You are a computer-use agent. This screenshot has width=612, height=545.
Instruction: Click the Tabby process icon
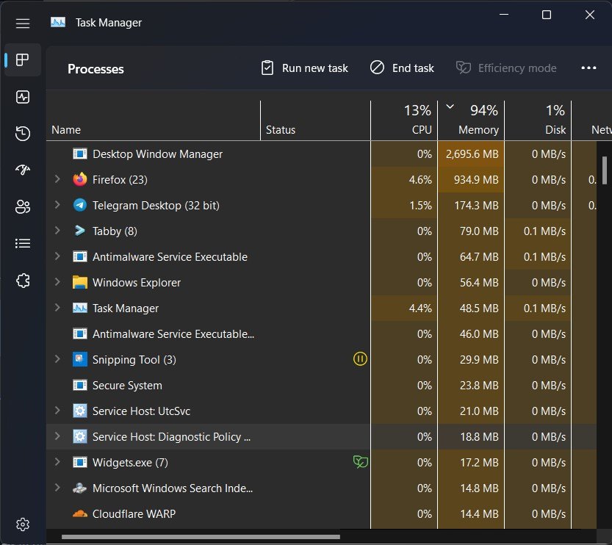coord(80,231)
